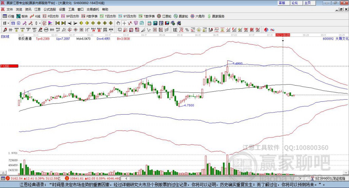This screenshot has height=188, width=349.
Task: Click the 客服 customer service button
Action: (282, 3)
